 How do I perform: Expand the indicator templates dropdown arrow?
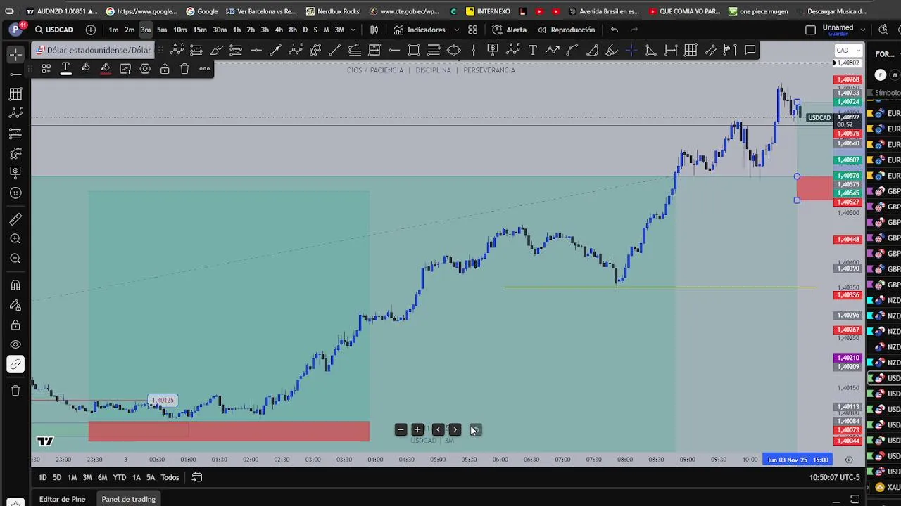tap(456, 30)
